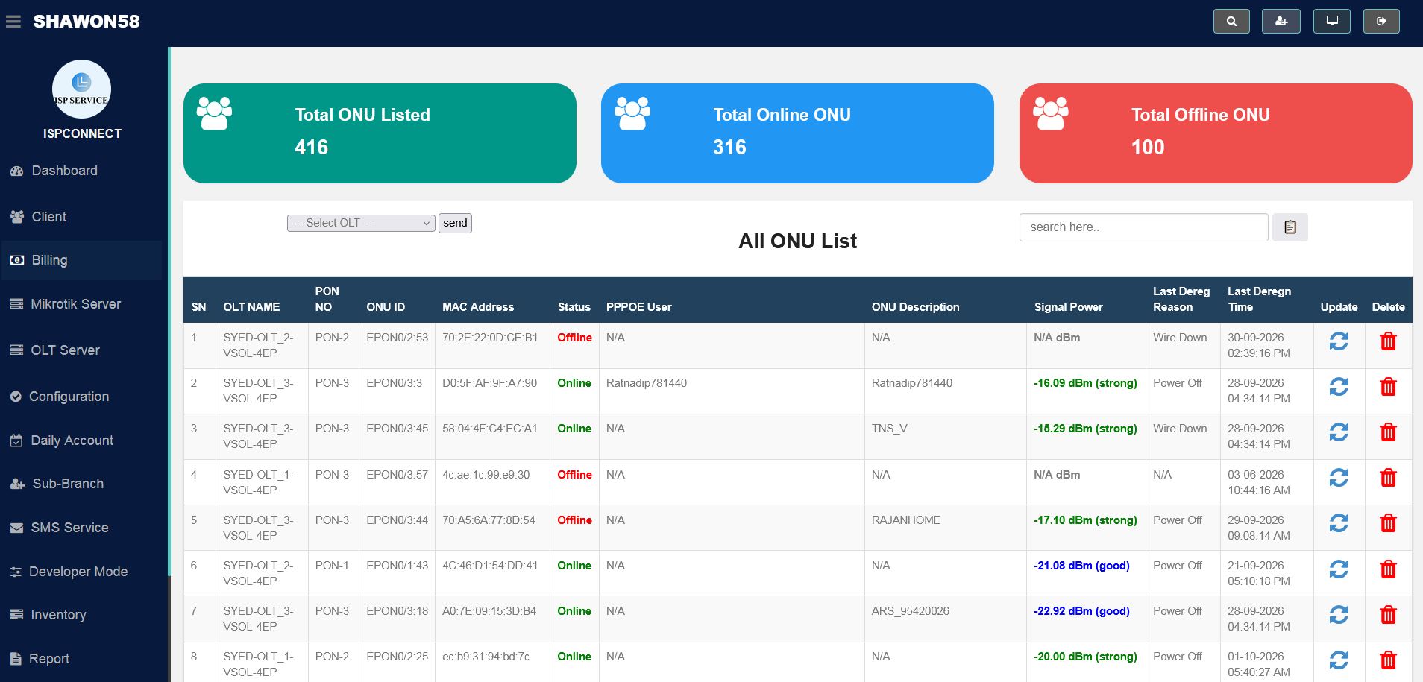
Task: Click the clipboard copy icon beside search
Action: (1290, 227)
